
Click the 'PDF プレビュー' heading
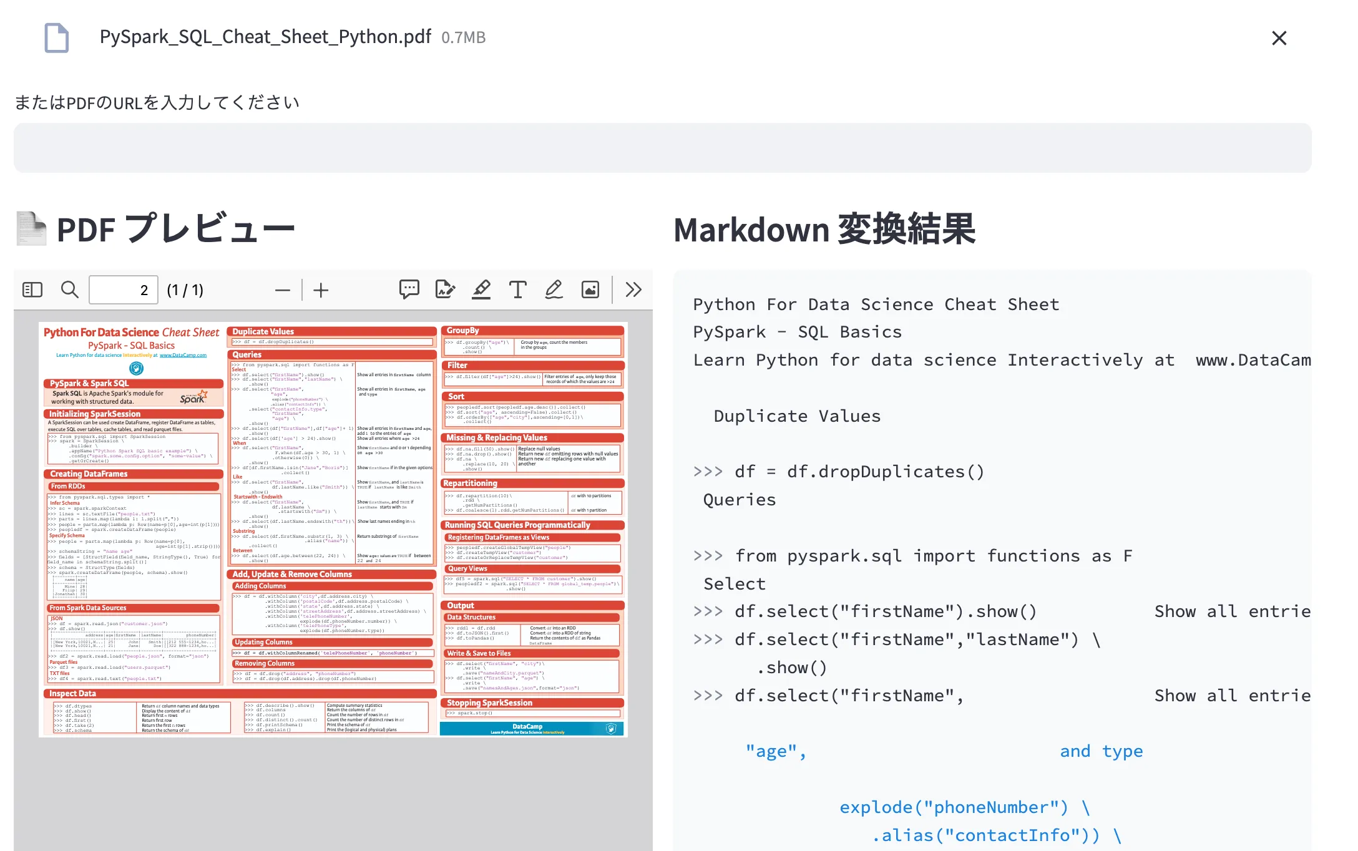point(175,229)
